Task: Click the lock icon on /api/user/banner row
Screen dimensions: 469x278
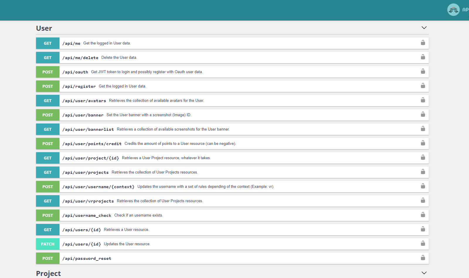Action: pos(423,114)
